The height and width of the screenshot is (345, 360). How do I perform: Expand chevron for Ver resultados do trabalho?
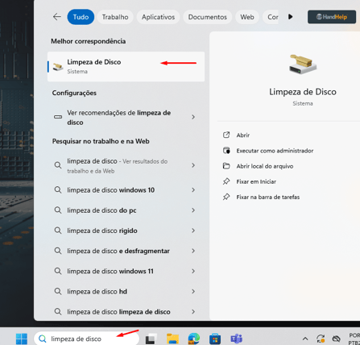pyautogui.click(x=193, y=165)
